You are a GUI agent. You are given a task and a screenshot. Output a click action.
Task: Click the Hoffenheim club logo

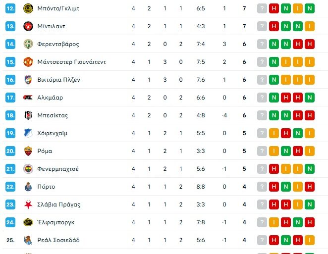tap(28, 133)
